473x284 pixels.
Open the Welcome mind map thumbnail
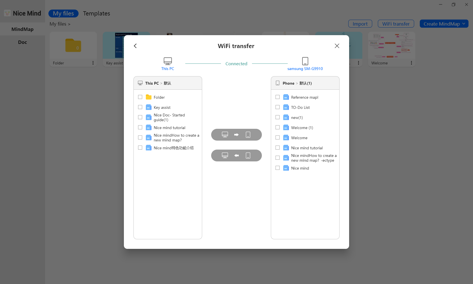click(391, 46)
